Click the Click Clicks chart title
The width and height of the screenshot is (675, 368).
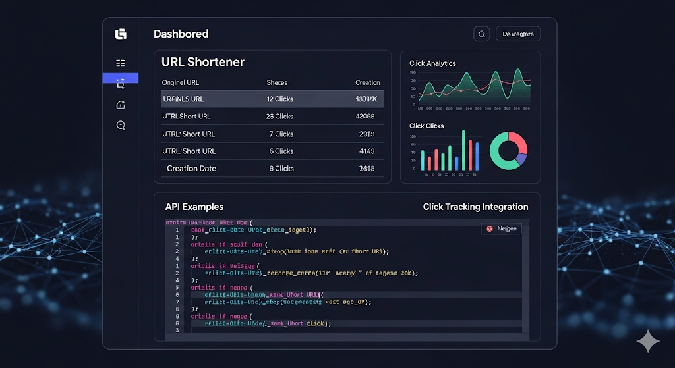click(426, 126)
